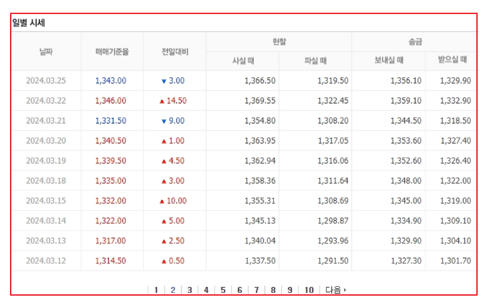Click the 받으실 때 sub-header

[452, 59]
